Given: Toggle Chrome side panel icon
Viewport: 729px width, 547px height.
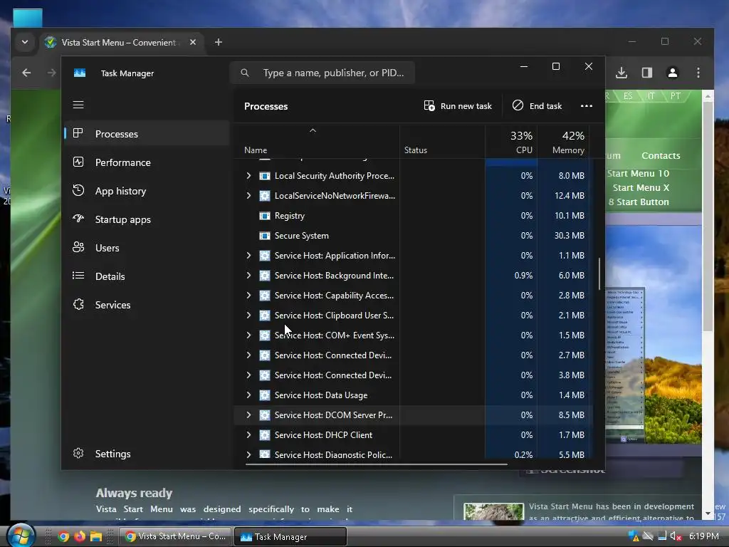Looking at the screenshot, I should (x=646, y=73).
